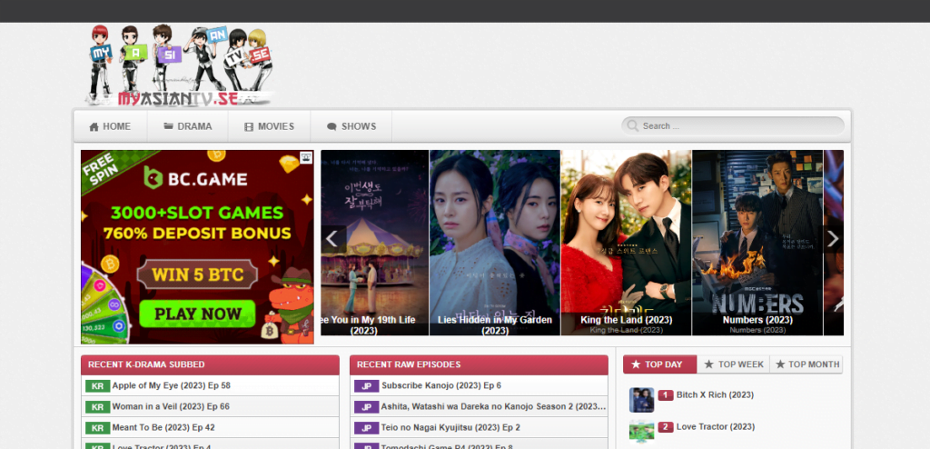Open Apple of My Eye (2023) Ep 58
930x449 pixels.
click(x=171, y=386)
